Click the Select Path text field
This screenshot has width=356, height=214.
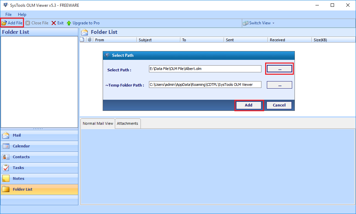(205, 69)
